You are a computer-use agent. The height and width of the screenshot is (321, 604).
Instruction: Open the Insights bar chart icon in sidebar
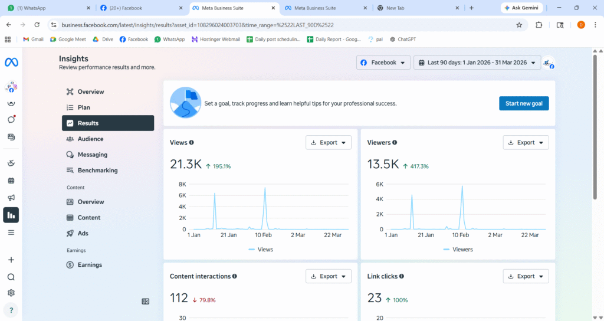click(x=11, y=215)
